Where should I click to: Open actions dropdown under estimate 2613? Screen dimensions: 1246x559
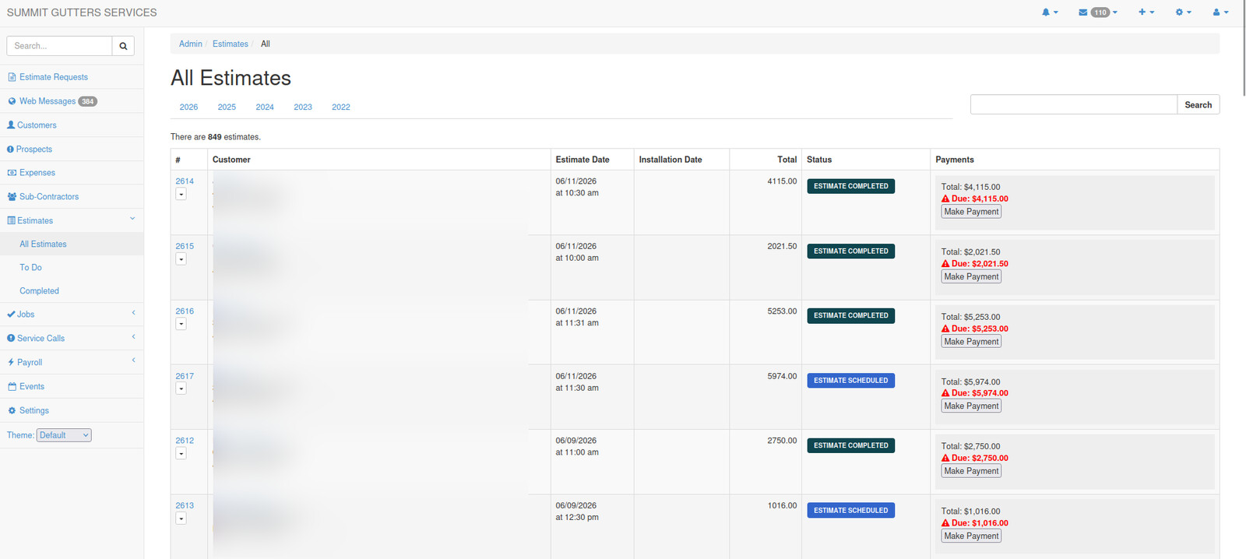pos(181,519)
